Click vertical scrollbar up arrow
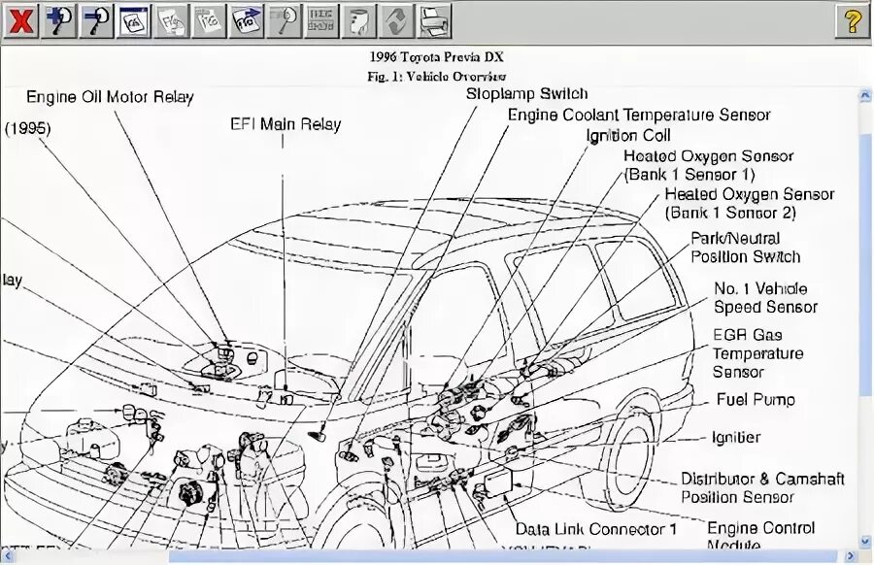Viewport: 874px width, 565px height. (x=865, y=95)
